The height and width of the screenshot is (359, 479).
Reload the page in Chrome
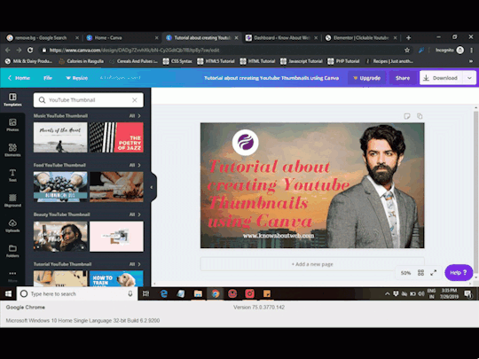point(30,50)
